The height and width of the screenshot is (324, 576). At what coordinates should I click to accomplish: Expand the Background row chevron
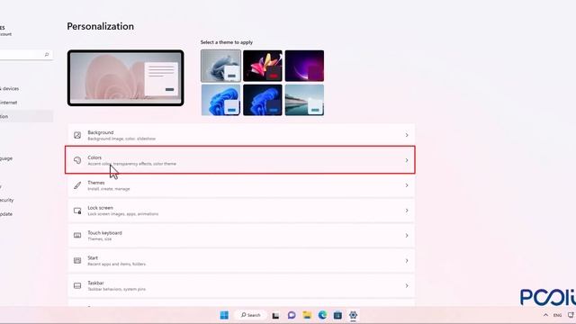click(x=407, y=135)
